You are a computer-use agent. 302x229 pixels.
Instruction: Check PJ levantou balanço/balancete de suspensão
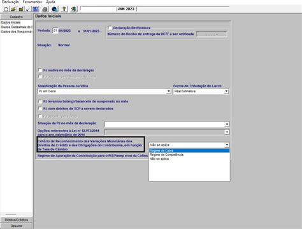pos(40,101)
